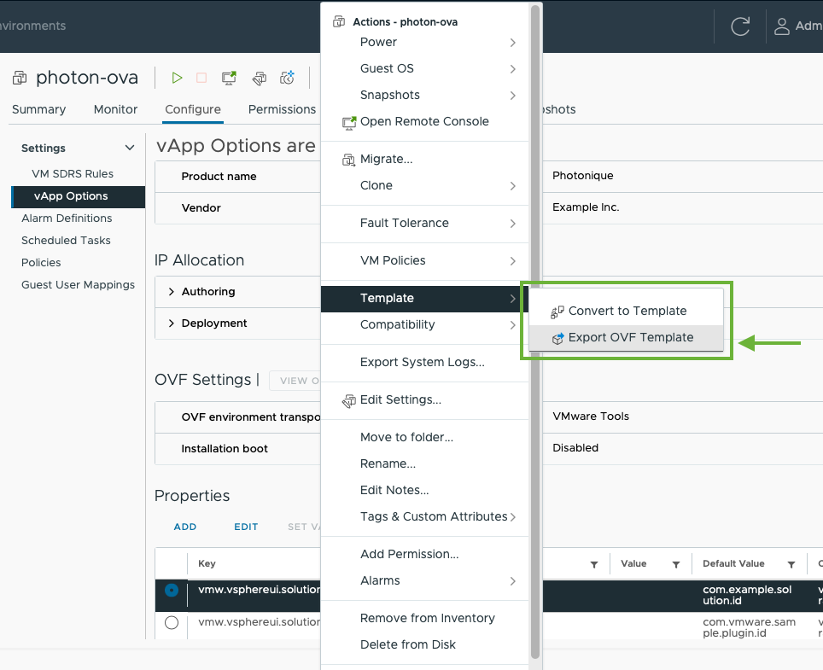Click the Convert to Template icon
Viewport: 823px width, 670px height.
[x=557, y=312]
